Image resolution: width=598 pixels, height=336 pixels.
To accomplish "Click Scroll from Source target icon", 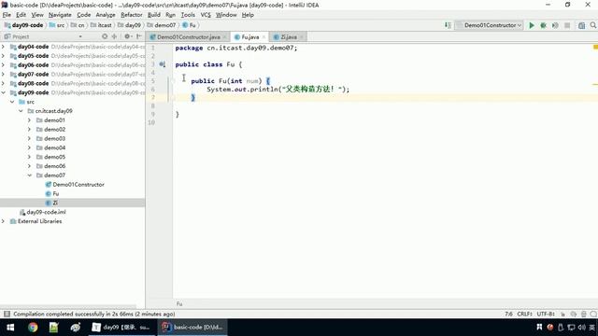I will pyautogui.click(x=105, y=36).
